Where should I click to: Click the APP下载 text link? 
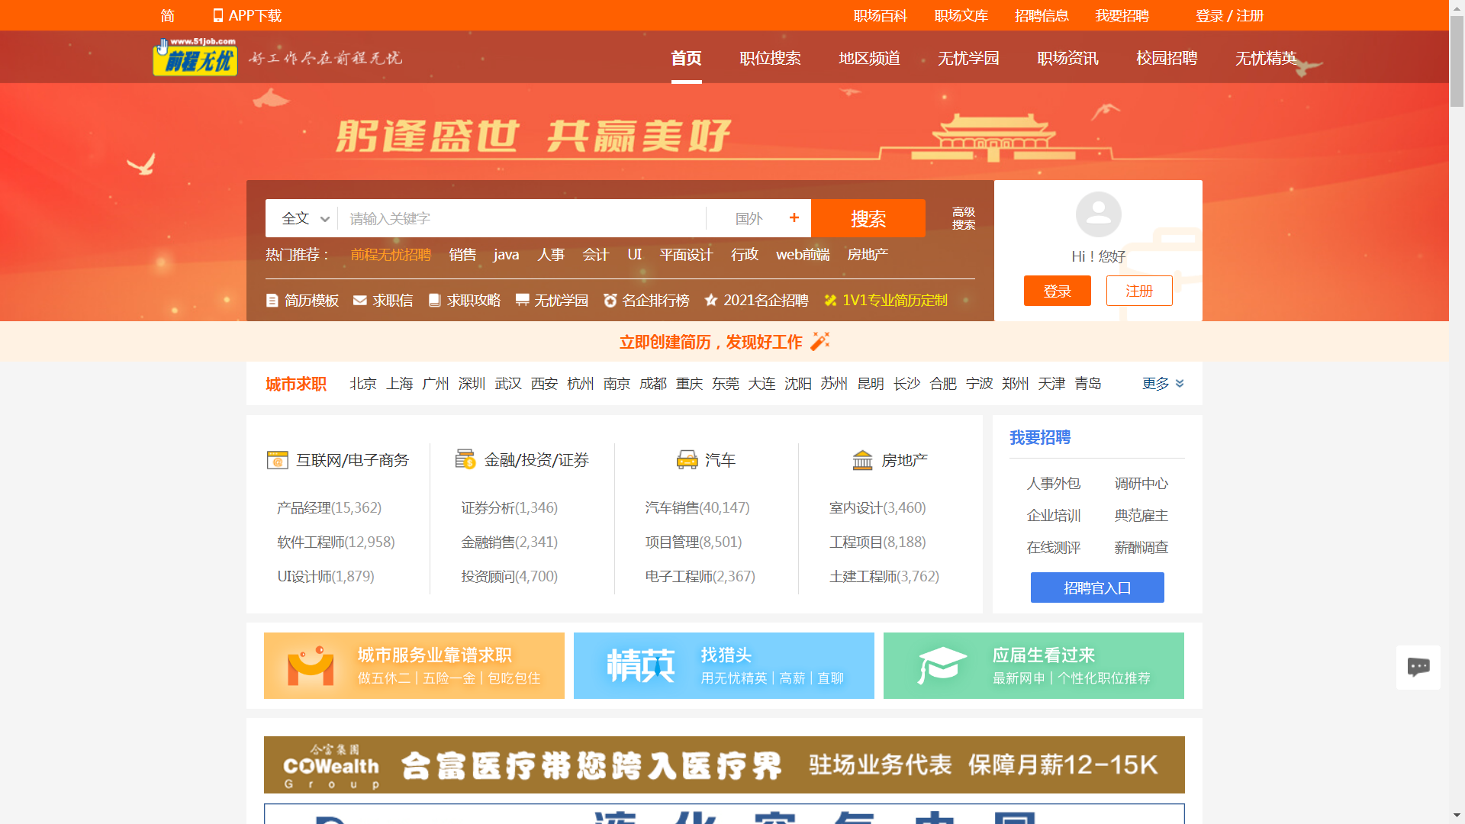(x=255, y=15)
